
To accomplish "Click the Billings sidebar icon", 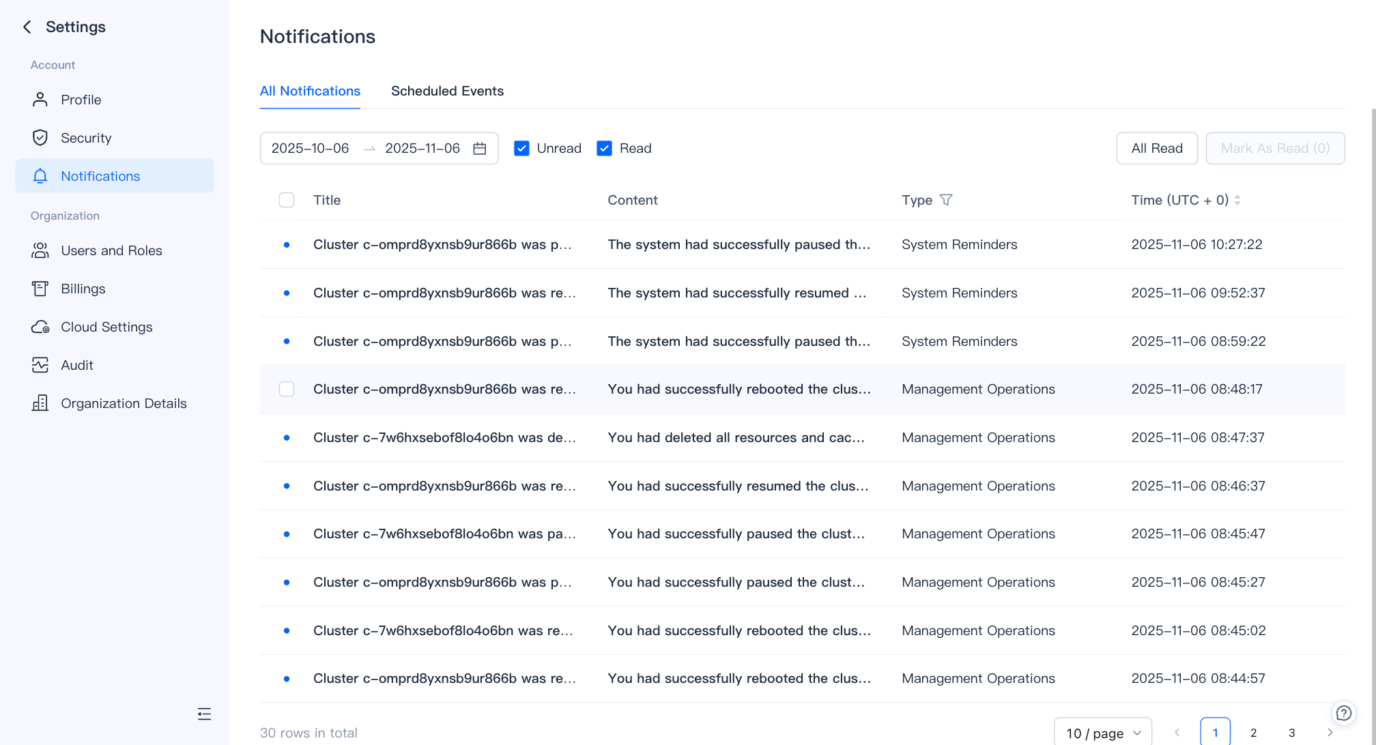I will pos(40,289).
